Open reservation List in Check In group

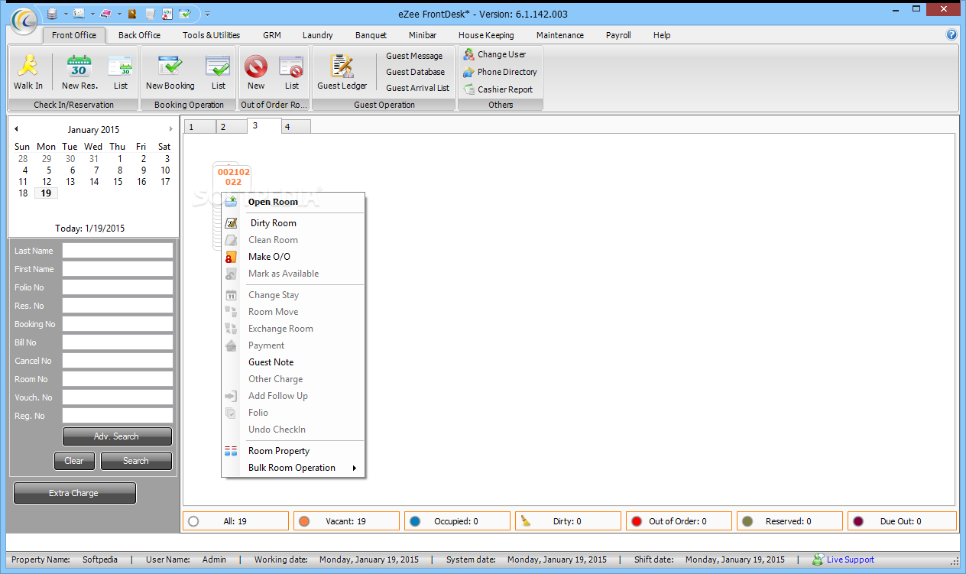121,73
